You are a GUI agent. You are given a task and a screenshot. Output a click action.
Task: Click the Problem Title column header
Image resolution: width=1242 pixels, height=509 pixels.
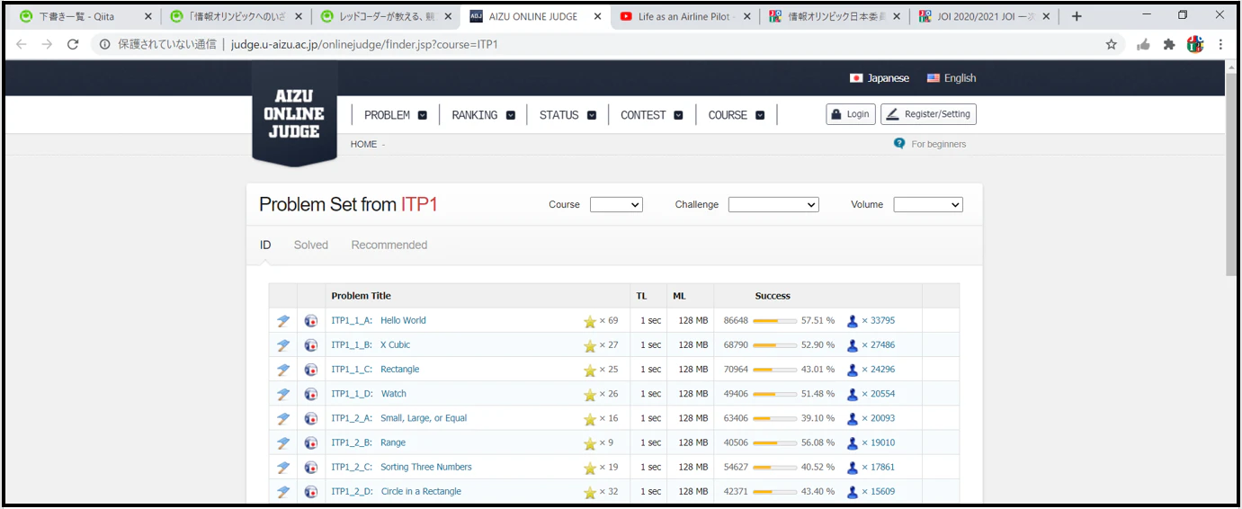tap(361, 296)
